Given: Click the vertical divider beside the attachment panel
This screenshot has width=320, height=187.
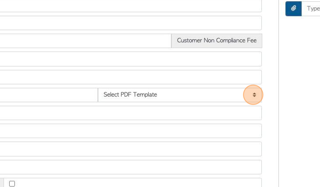Looking at the screenshot, I should [x=279, y=93].
